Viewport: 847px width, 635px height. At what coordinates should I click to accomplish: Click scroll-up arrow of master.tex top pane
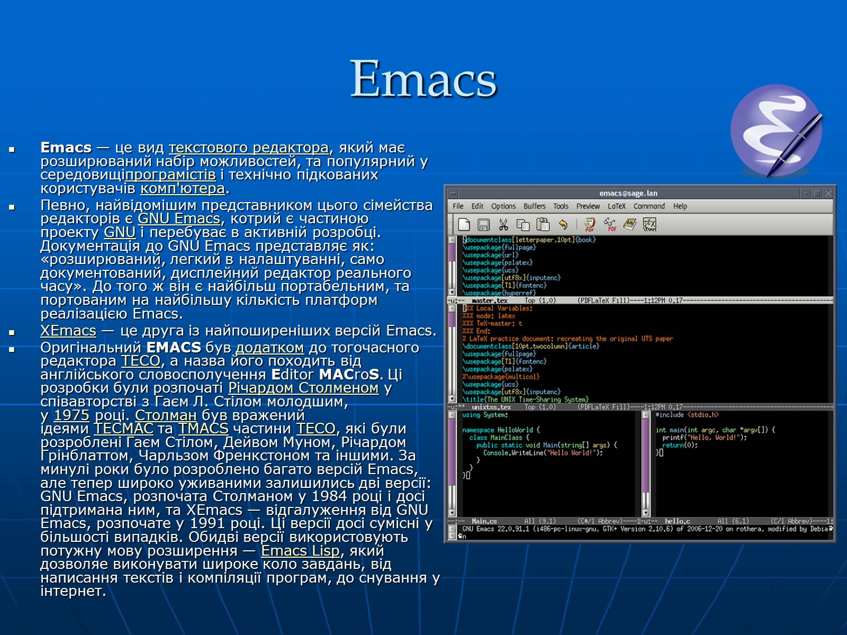point(452,240)
